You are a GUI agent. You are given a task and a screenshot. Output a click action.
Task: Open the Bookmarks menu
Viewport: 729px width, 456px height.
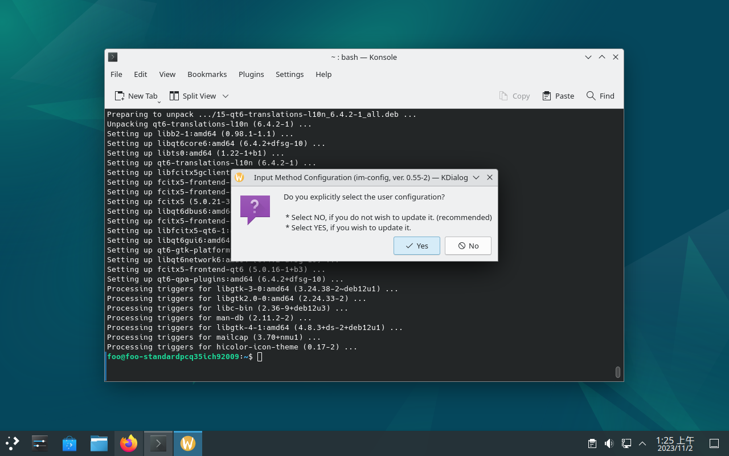pyautogui.click(x=207, y=74)
